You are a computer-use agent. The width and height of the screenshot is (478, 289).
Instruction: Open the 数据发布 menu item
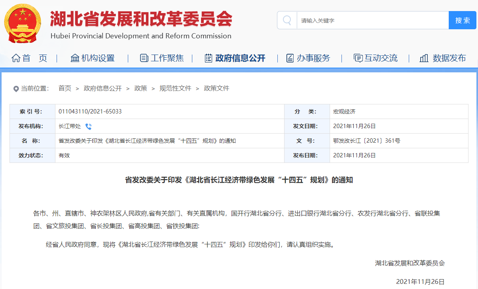pos(449,58)
